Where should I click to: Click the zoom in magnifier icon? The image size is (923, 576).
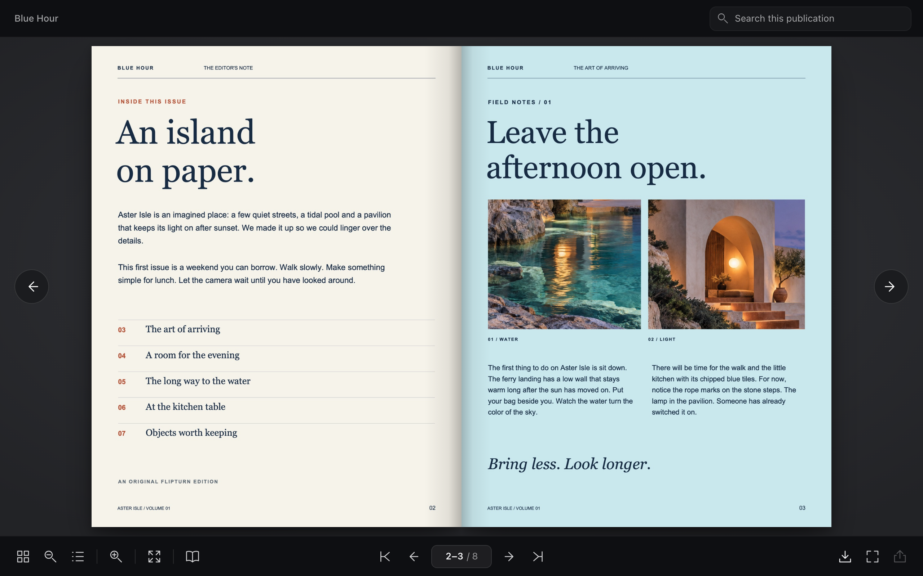(116, 556)
